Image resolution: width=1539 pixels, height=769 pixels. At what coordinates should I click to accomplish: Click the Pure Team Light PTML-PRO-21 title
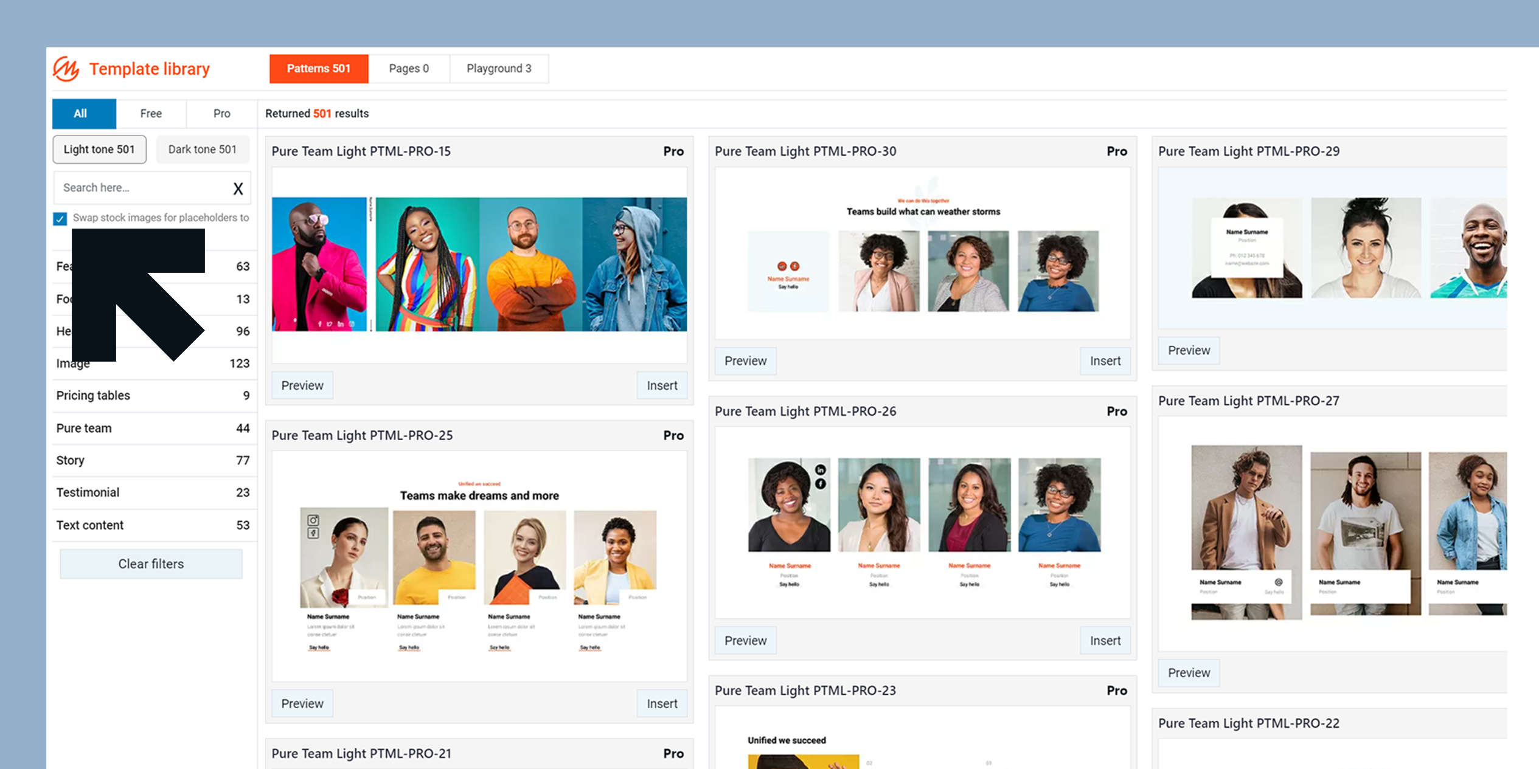click(361, 754)
